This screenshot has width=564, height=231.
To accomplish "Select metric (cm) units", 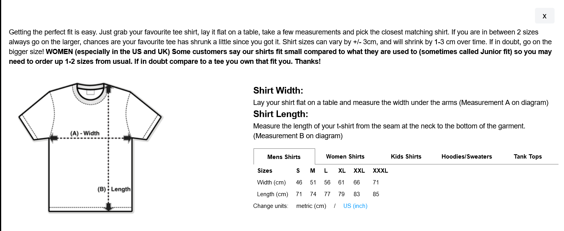I will click(x=311, y=206).
